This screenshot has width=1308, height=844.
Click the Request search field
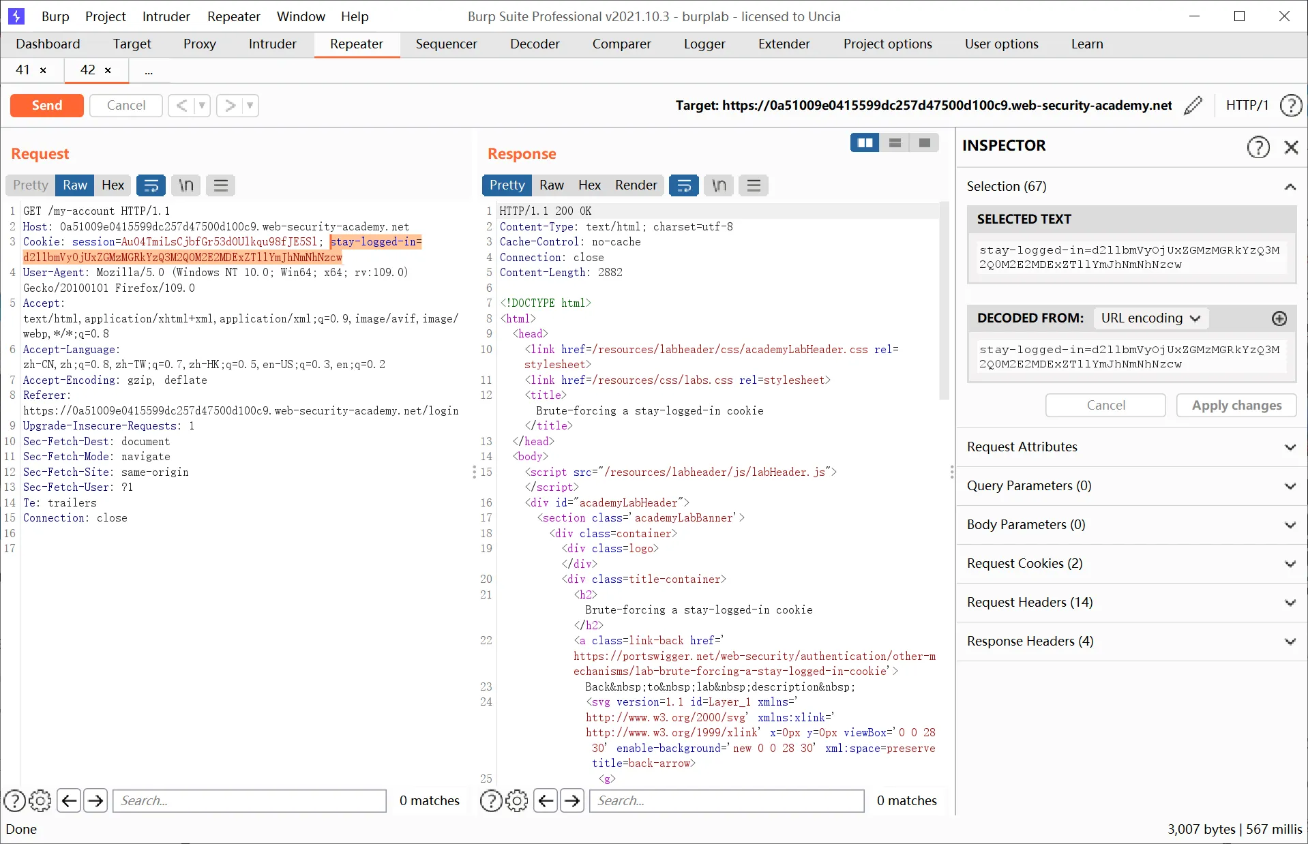pyautogui.click(x=250, y=801)
